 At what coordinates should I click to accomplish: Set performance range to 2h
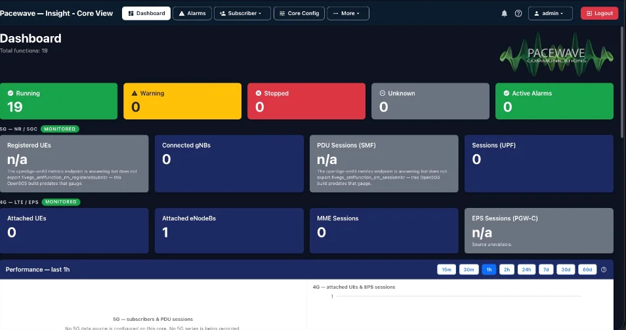[x=507, y=270]
